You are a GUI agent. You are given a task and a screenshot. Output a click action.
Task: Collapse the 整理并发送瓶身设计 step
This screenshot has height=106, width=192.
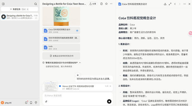click(x=80, y=63)
